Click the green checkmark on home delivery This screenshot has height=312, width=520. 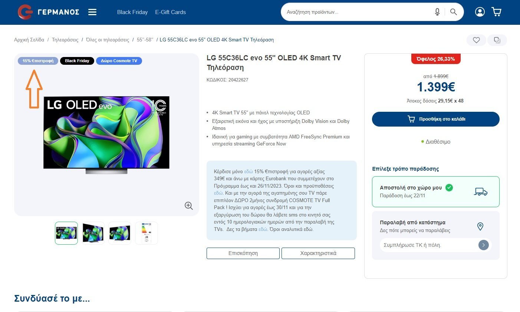[x=449, y=188]
